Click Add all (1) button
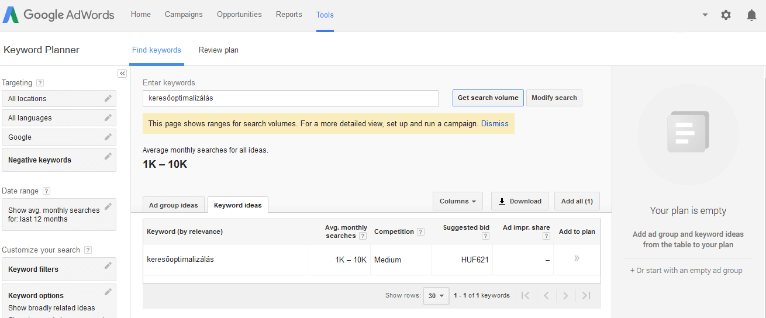This screenshot has width=766, height=318. coord(577,201)
